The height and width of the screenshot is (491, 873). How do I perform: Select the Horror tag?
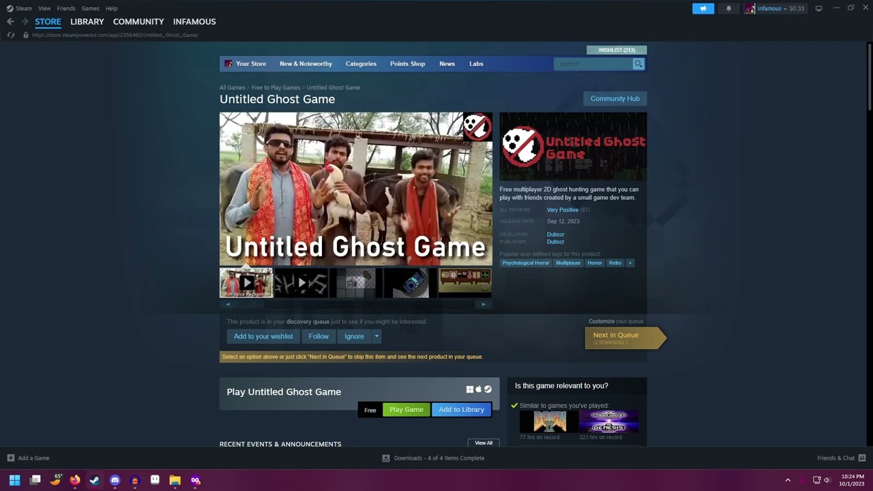click(595, 263)
